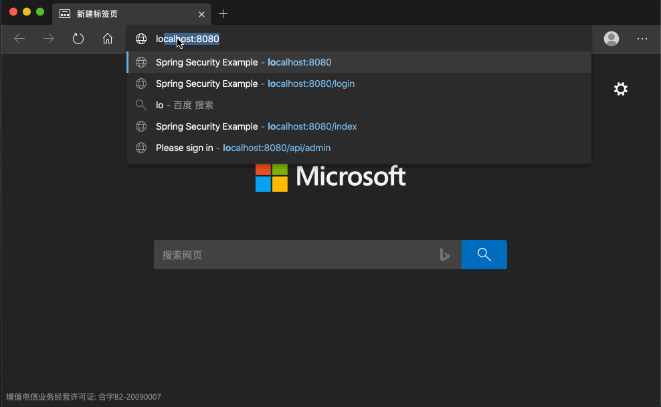
Task: Click into the address bar text
Action: (187, 39)
